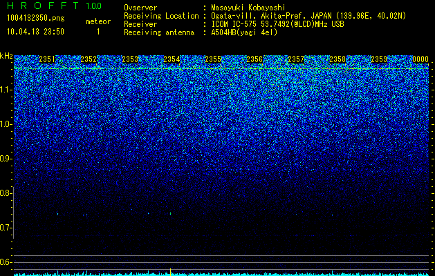Click the Receiver label
Viewport: 435px width, 276px height.
[x=140, y=24]
